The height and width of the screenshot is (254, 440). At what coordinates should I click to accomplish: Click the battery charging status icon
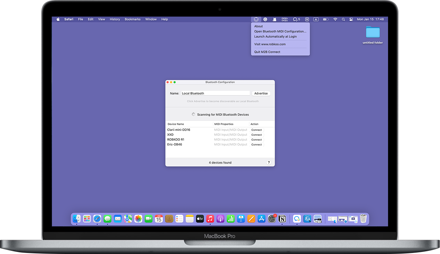[325, 19]
